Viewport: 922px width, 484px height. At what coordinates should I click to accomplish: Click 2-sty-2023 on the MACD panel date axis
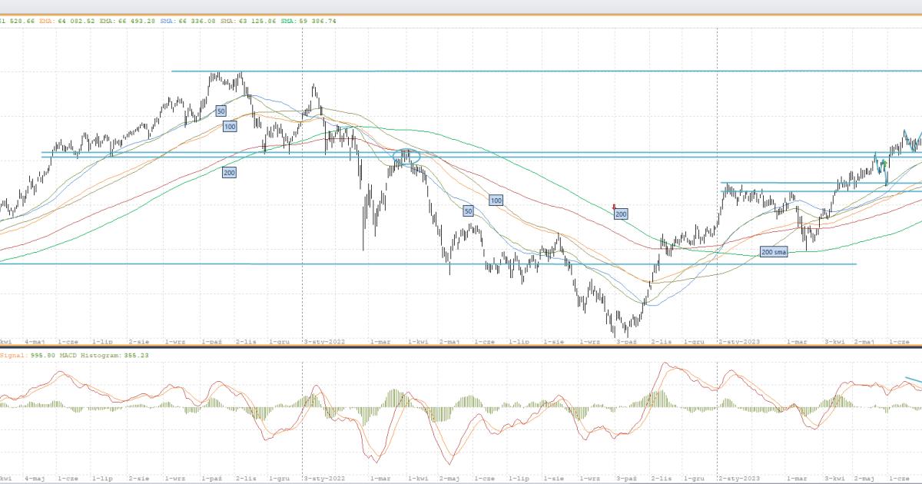(738, 477)
